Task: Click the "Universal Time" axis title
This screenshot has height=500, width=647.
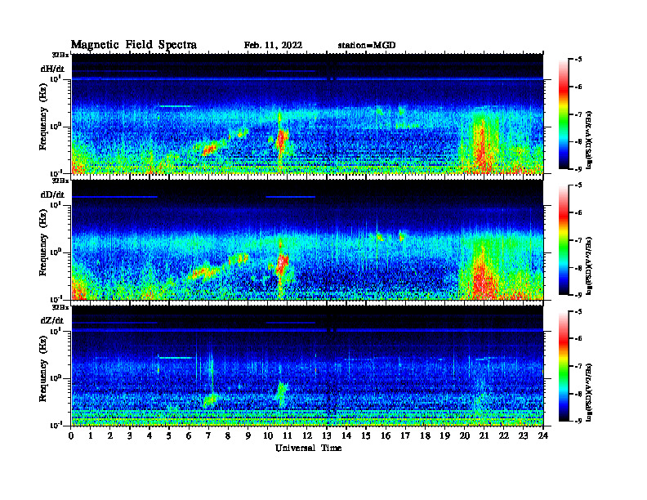Action: [308, 448]
